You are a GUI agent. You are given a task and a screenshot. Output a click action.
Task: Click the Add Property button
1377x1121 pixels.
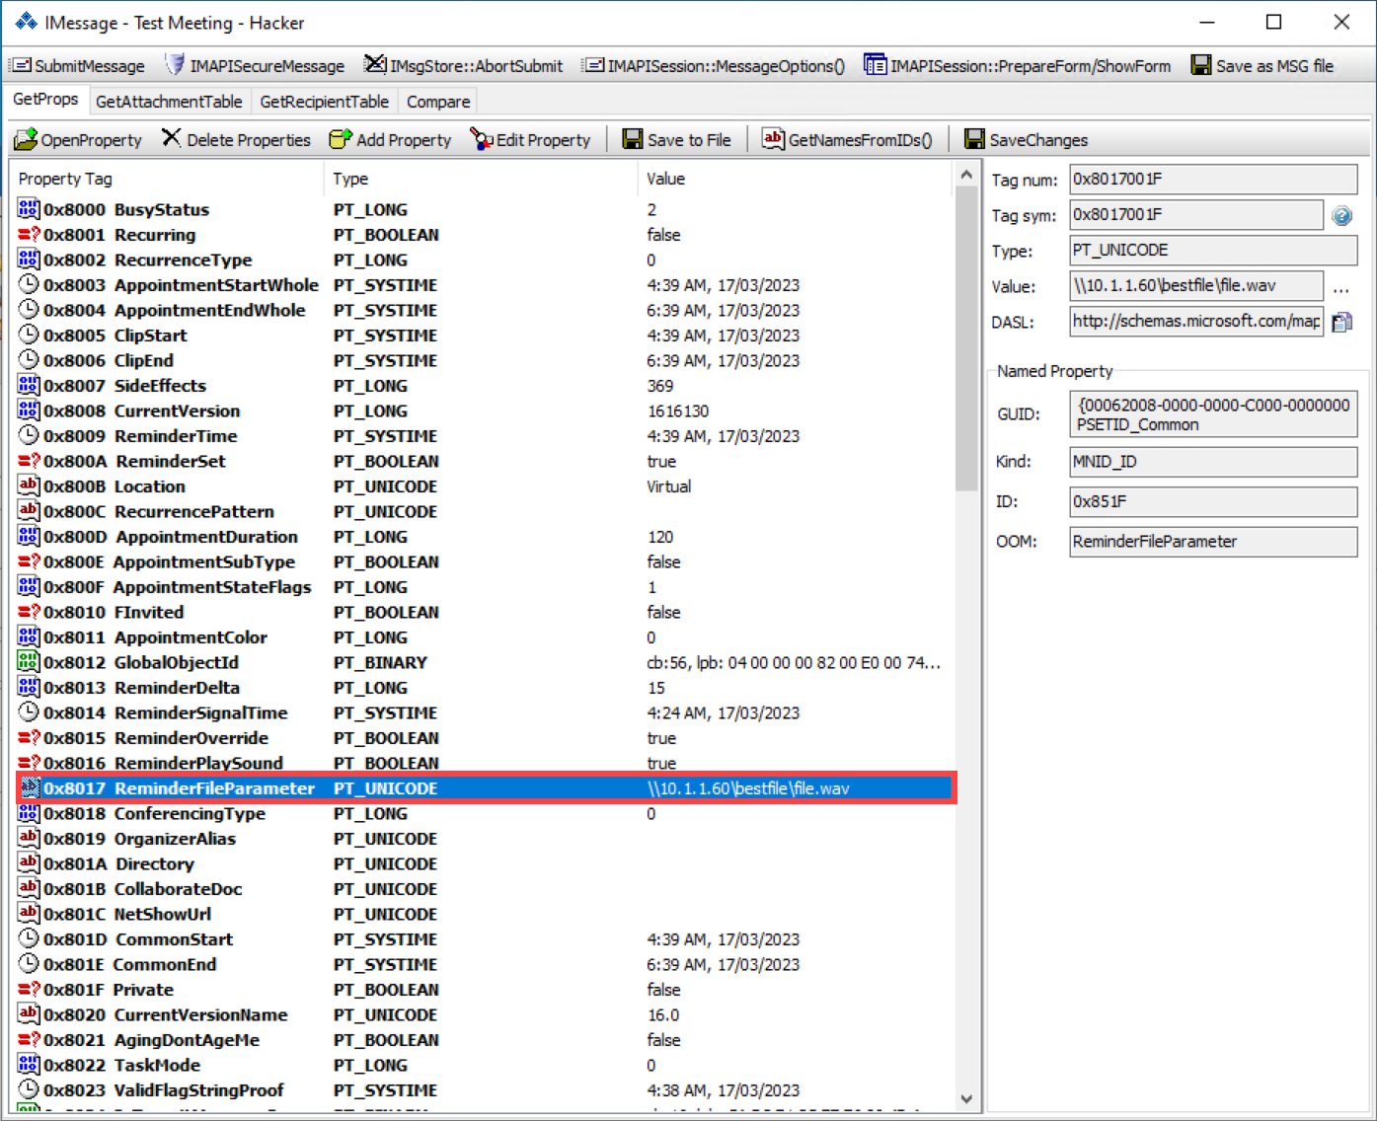pyautogui.click(x=390, y=140)
